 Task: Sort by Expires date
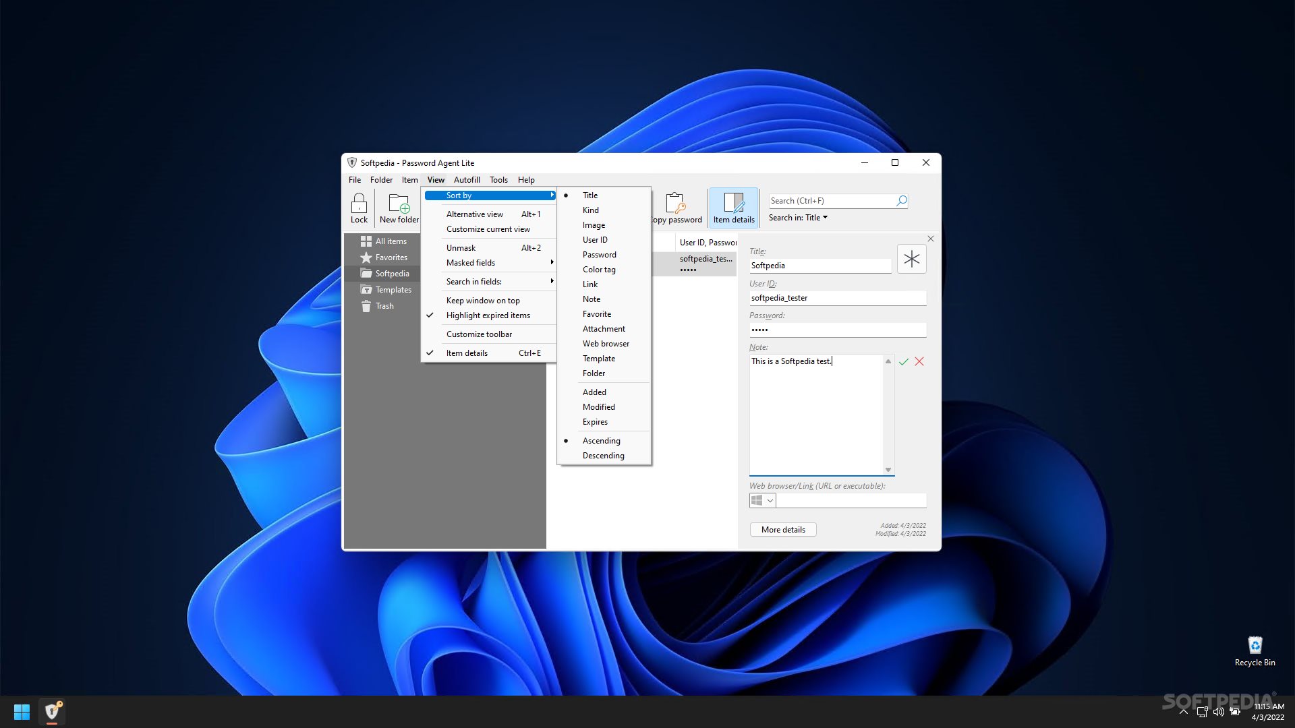tap(604, 422)
